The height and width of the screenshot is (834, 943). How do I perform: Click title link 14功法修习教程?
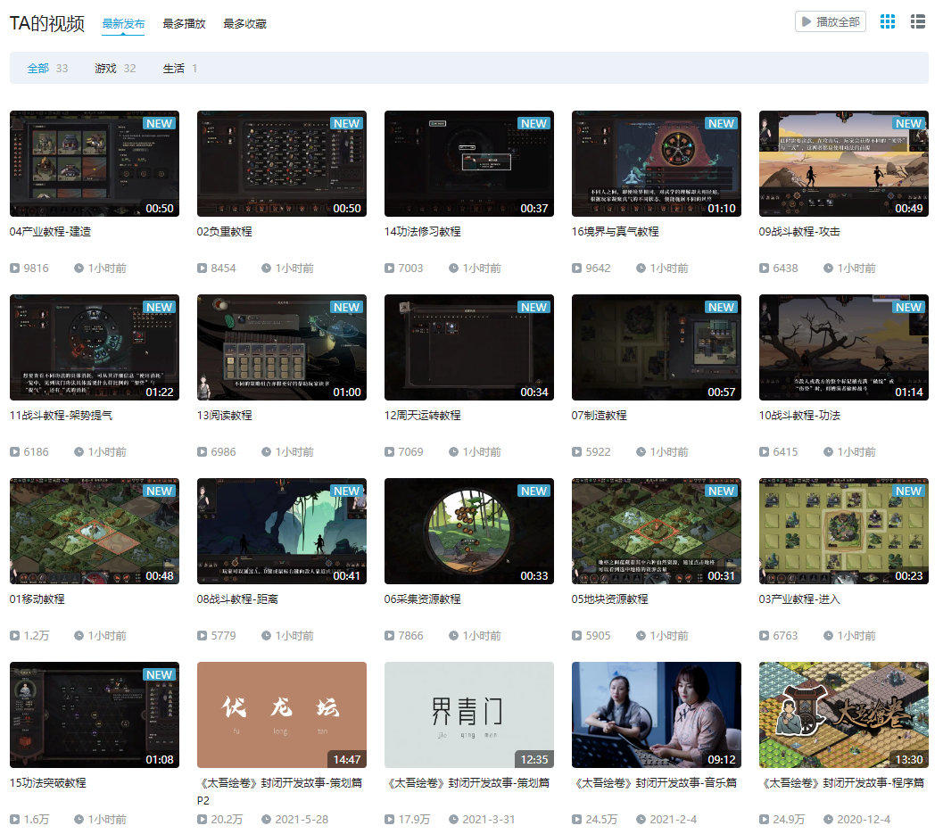tap(423, 232)
